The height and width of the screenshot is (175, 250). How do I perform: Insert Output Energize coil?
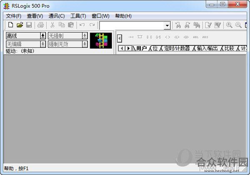click(x=167, y=37)
